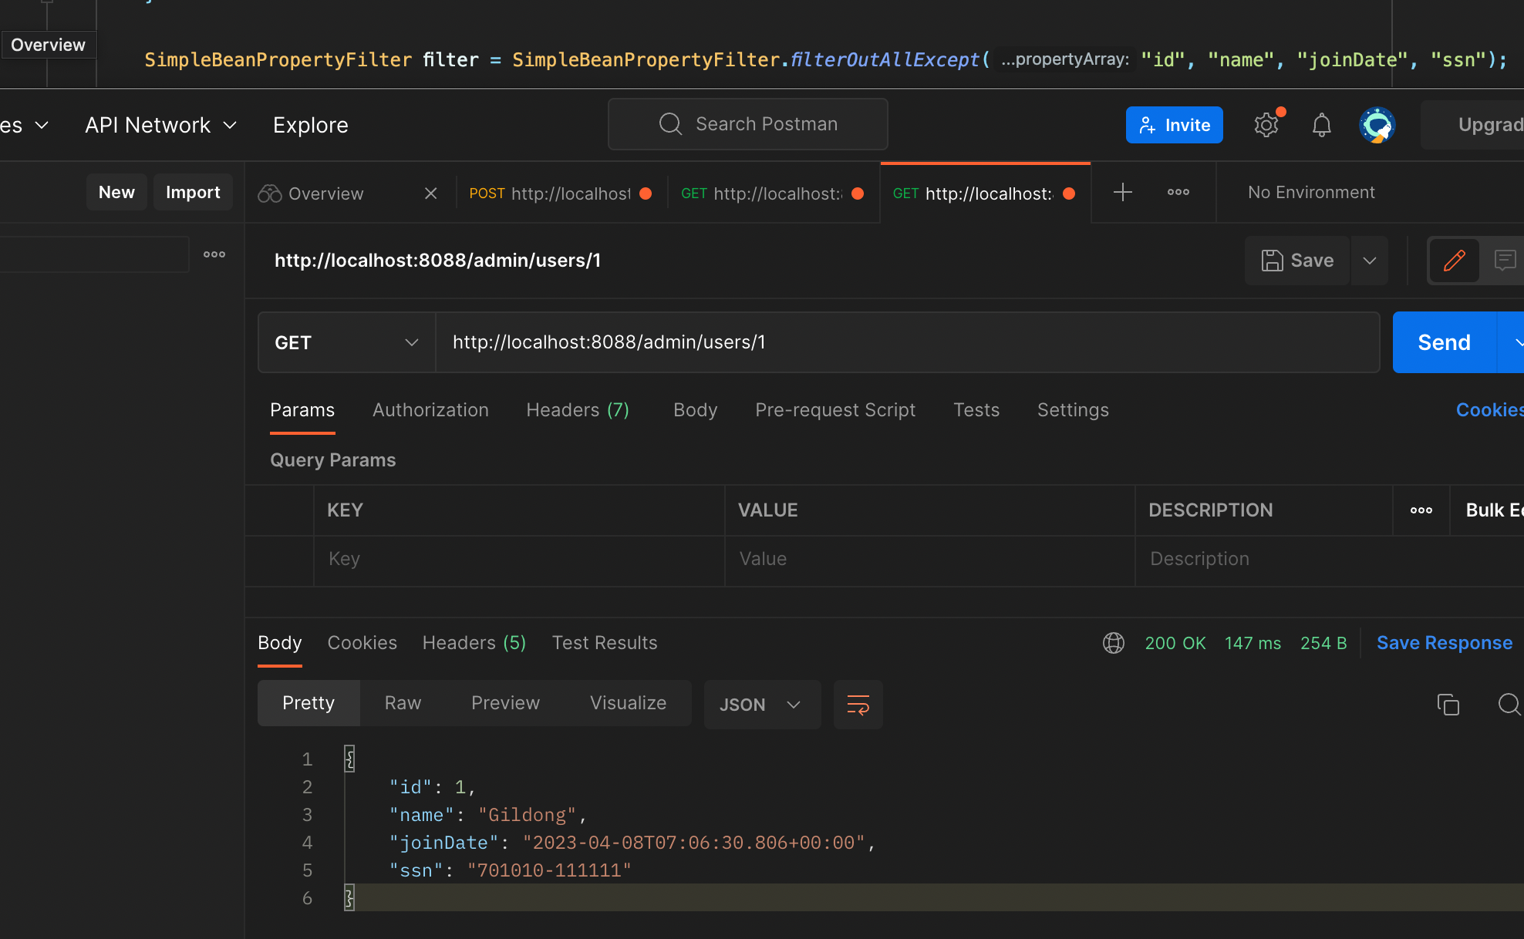
Task: Click the copy response icon
Action: [x=1449, y=704]
